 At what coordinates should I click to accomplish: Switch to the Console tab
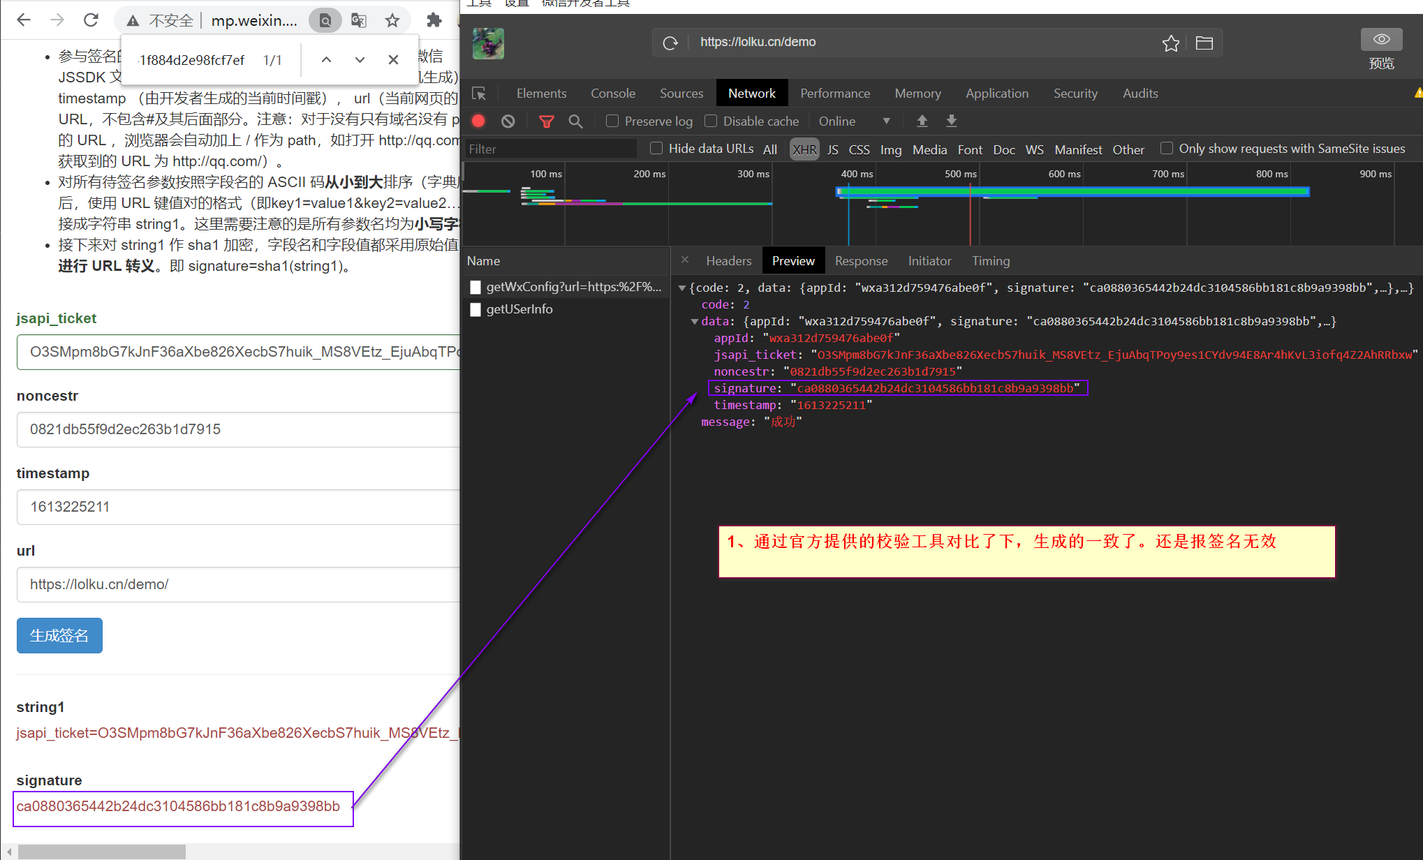tap(612, 94)
